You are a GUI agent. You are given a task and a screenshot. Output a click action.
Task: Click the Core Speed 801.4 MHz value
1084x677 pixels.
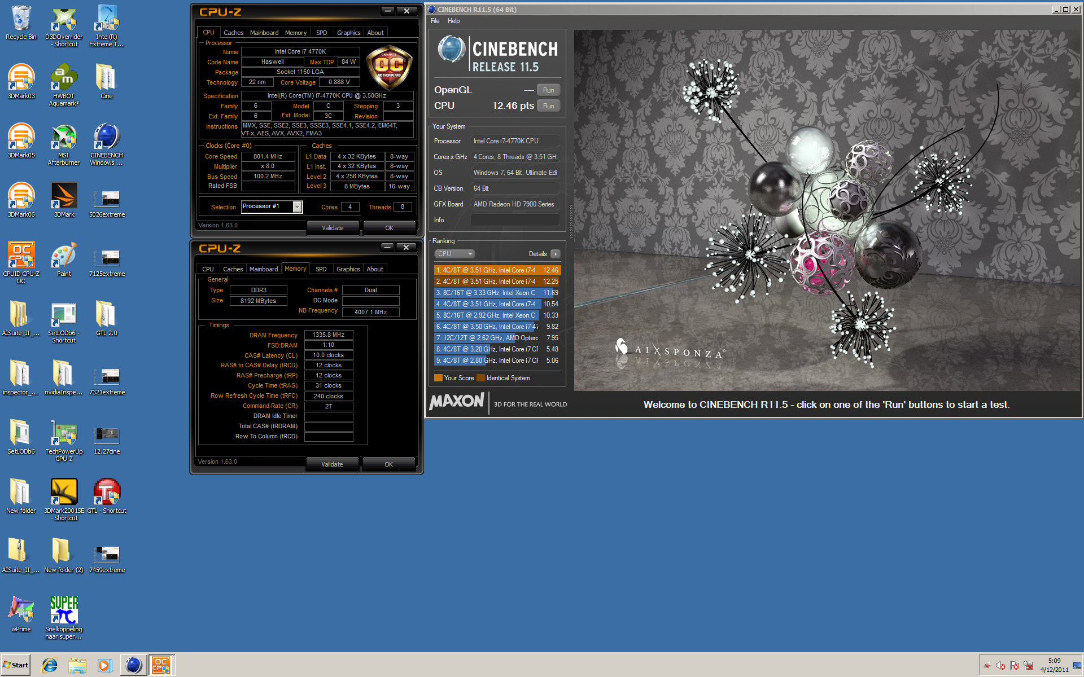point(268,156)
